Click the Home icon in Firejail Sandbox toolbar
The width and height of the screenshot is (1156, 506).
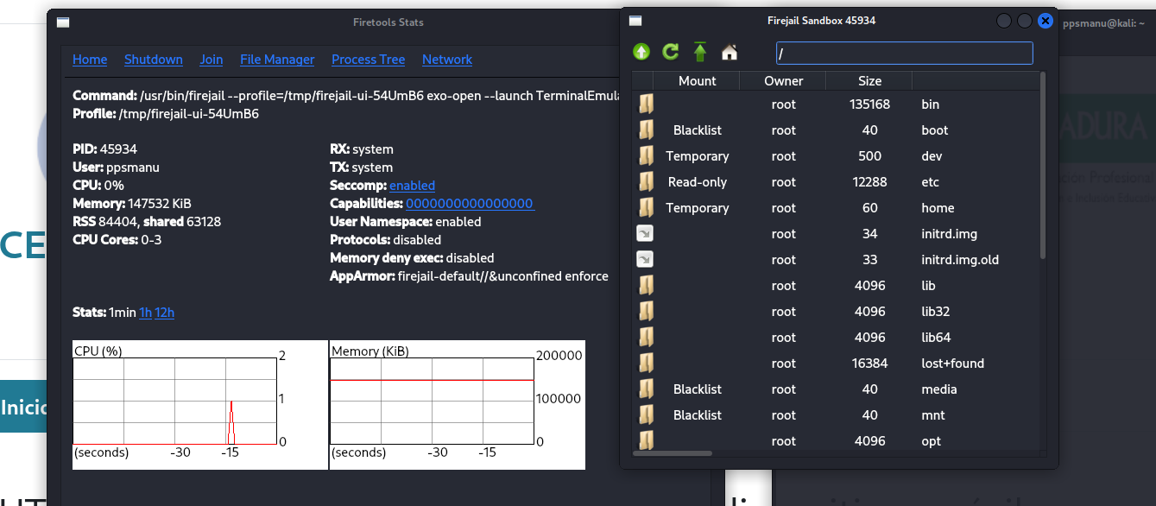(x=730, y=53)
